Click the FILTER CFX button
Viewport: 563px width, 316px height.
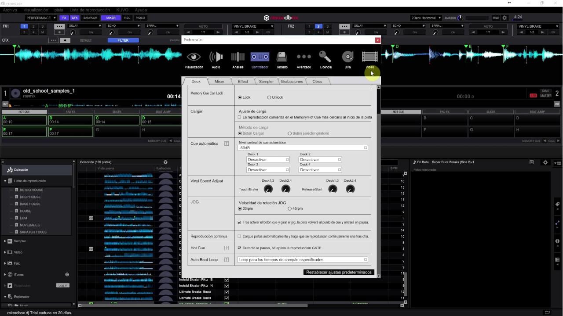tap(123, 40)
